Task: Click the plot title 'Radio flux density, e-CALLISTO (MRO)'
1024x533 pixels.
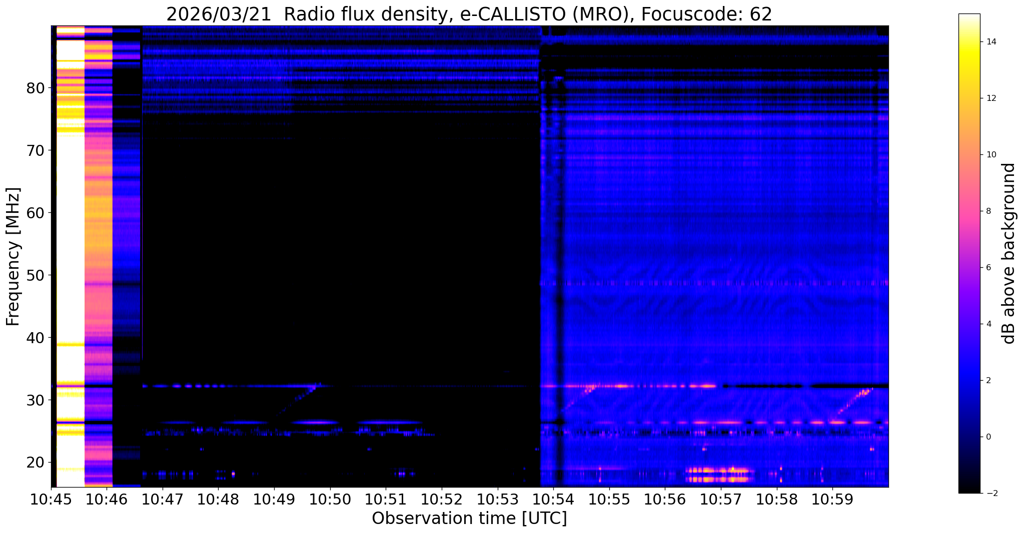Action: point(456,14)
